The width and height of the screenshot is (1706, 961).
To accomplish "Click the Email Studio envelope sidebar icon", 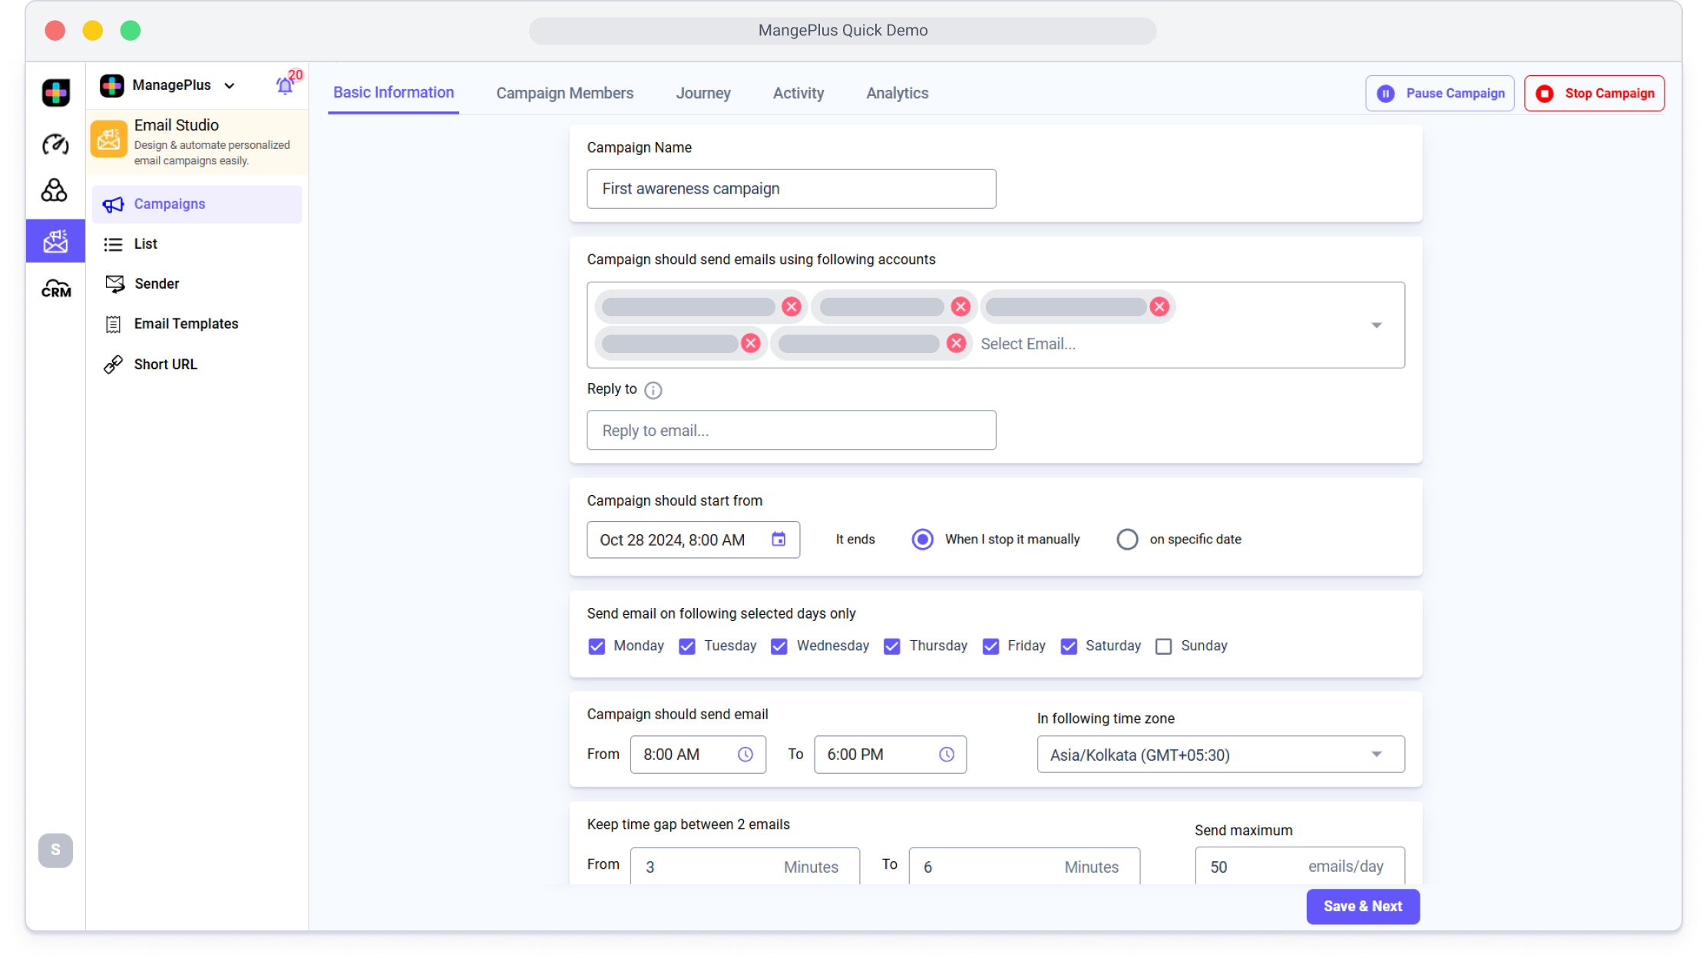I will 55,241.
